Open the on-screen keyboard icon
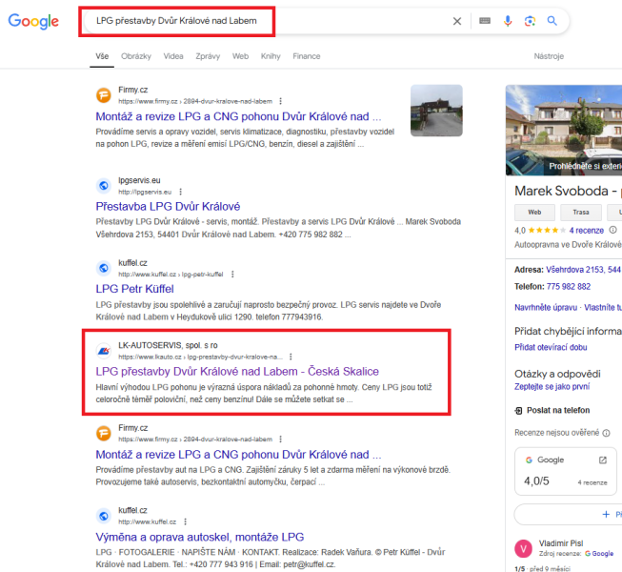 point(485,21)
